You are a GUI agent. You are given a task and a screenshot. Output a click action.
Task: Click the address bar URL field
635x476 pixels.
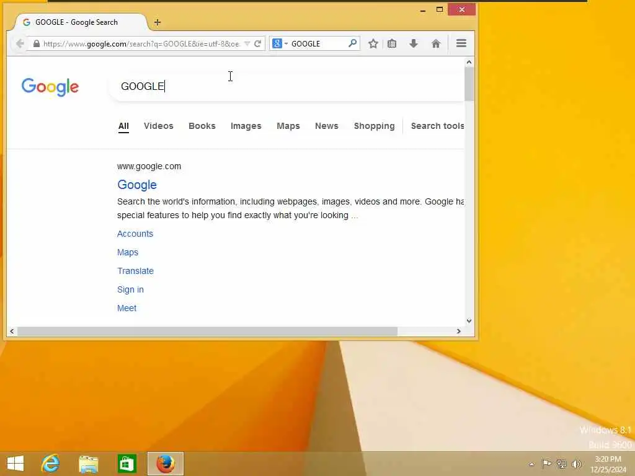[142, 44]
